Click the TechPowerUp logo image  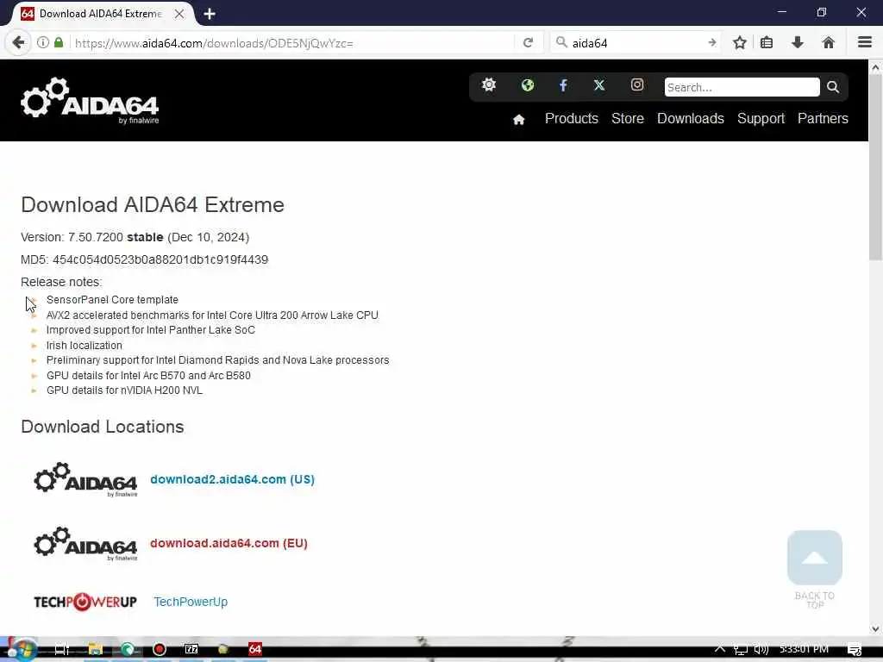point(85,602)
